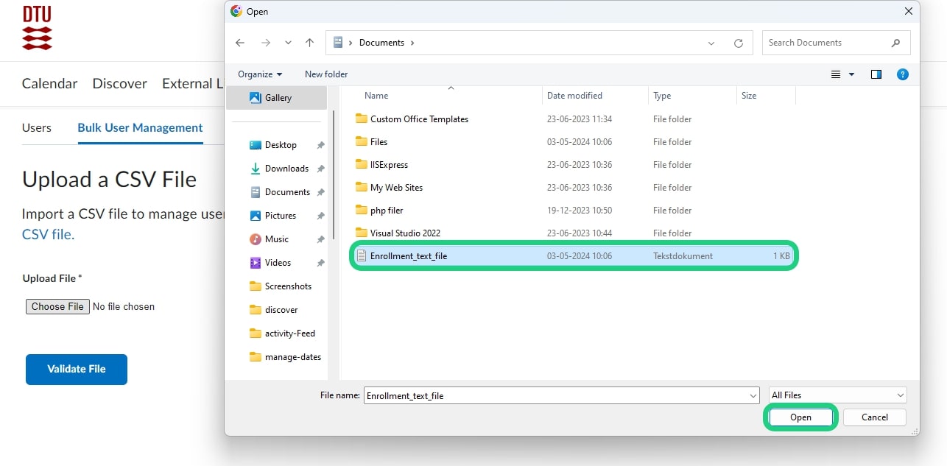The height and width of the screenshot is (466, 947).
Task: Open the change view options dropdown
Action: pos(852,74)
